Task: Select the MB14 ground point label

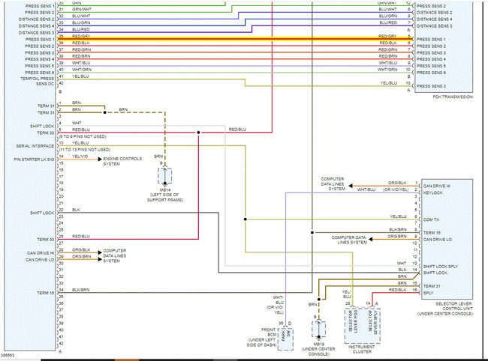Action: pyautogui.click(x=165, y=189)
